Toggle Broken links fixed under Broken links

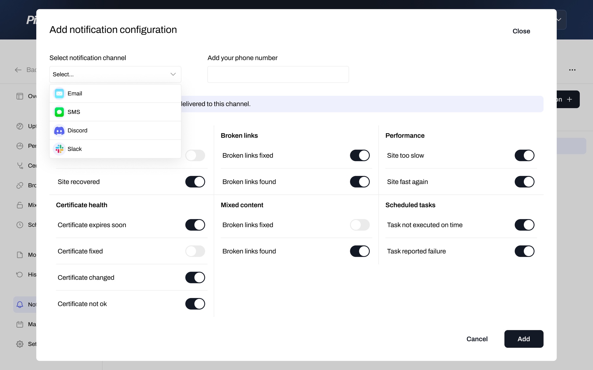click(x=360, y=155)
